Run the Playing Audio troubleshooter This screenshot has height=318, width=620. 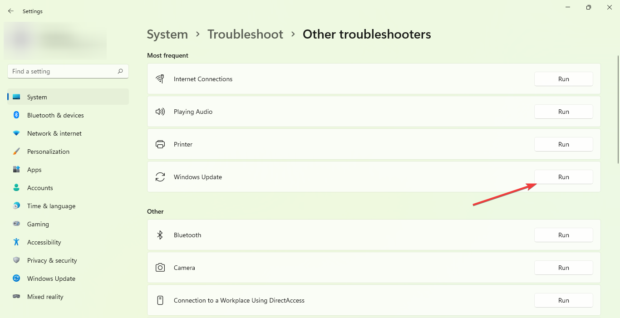point(563,112)
